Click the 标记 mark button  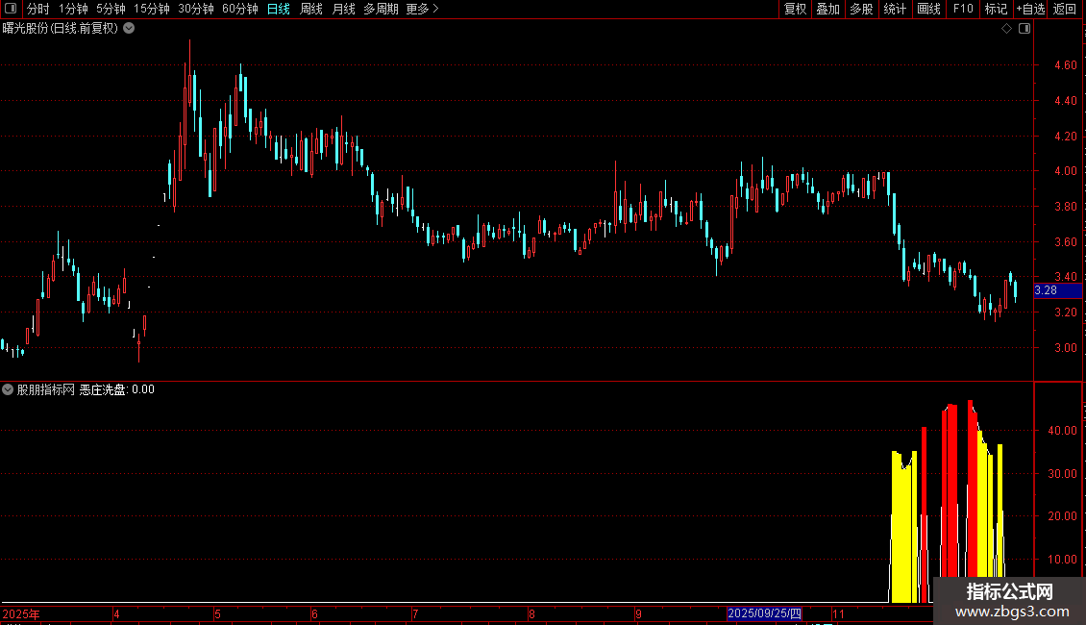[x=996, y=9]
